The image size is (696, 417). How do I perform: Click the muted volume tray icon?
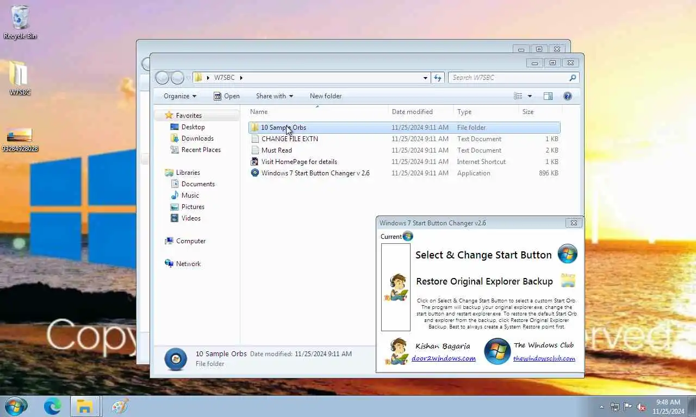[x=641, y=407]
